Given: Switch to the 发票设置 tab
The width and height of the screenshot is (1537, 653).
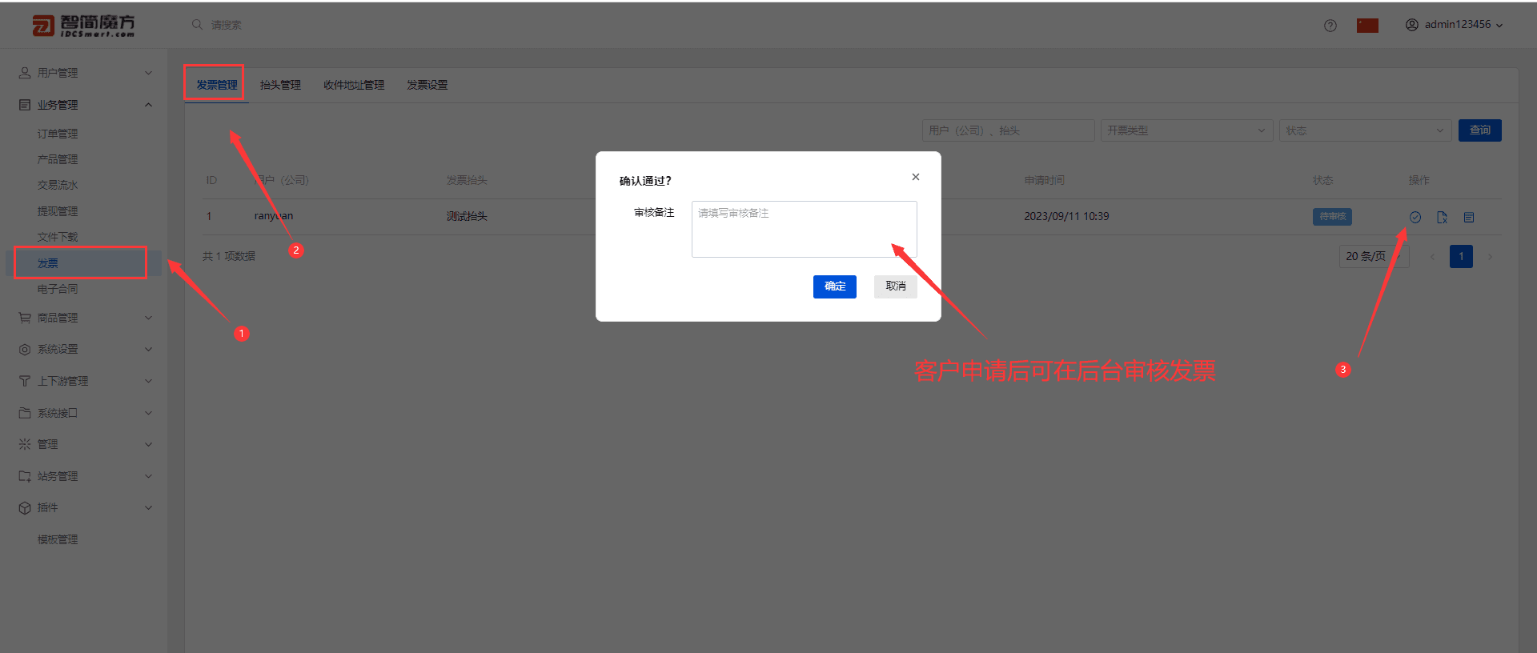Looking at the screenshot, I should [x=427, y=85].
